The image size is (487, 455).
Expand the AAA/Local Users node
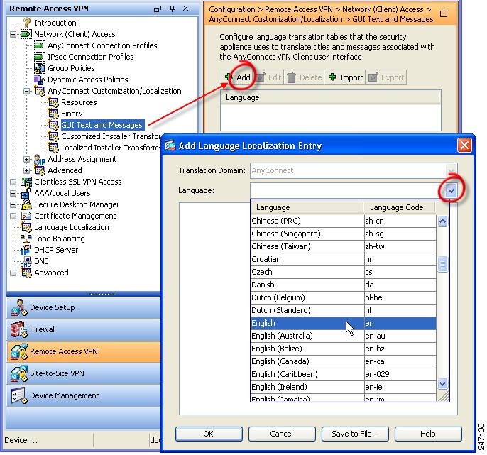click(13, 193)
